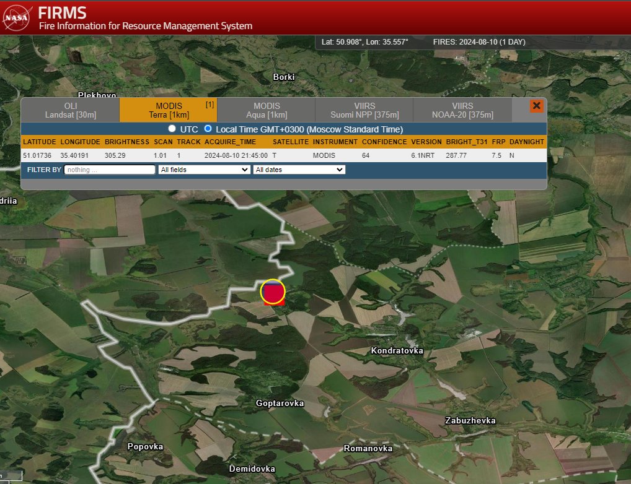Select the Local Time GMT+0300 radio button

pyautogui.click(x=208, y=129)
